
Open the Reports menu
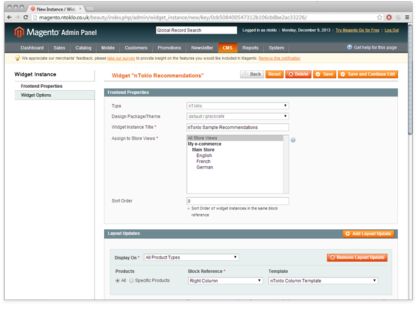coord(250,48)
